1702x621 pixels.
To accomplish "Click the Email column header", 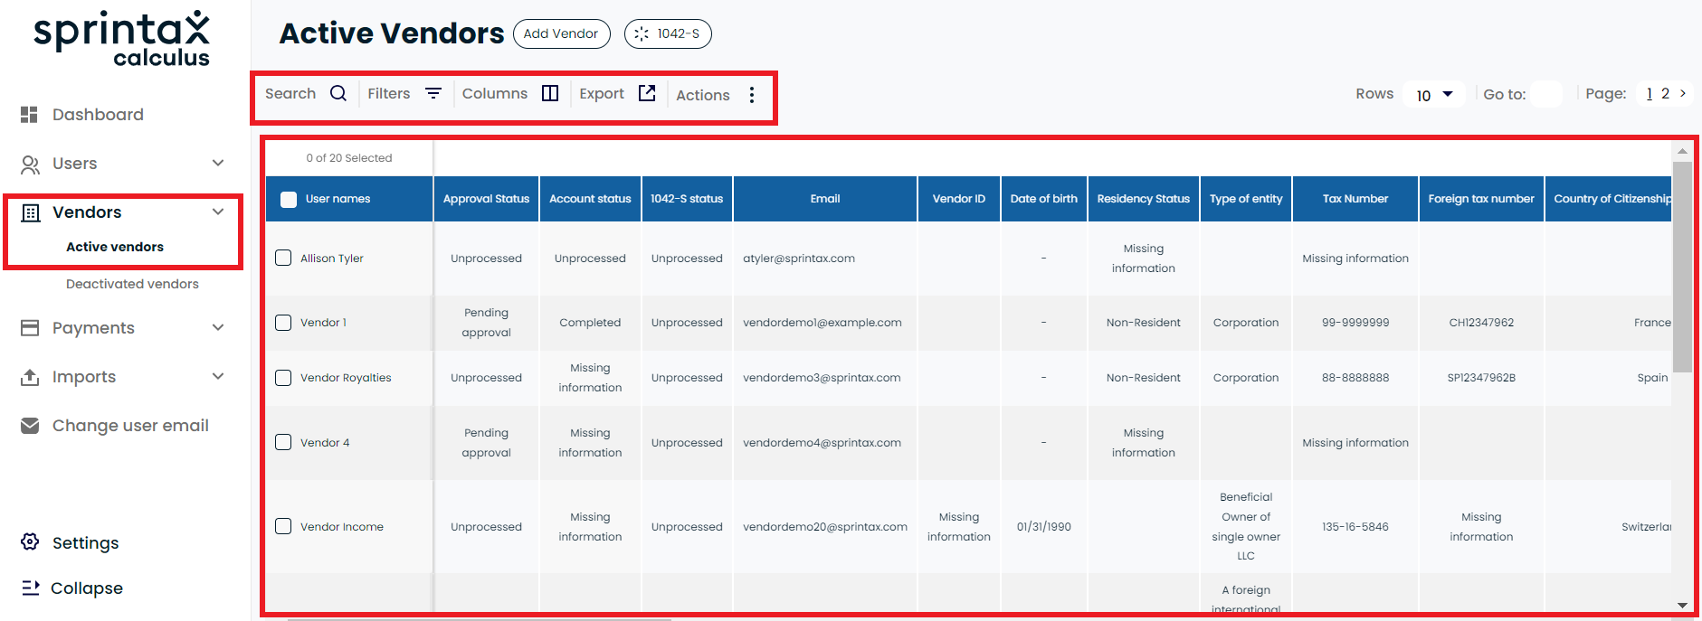I will [825, 199].
